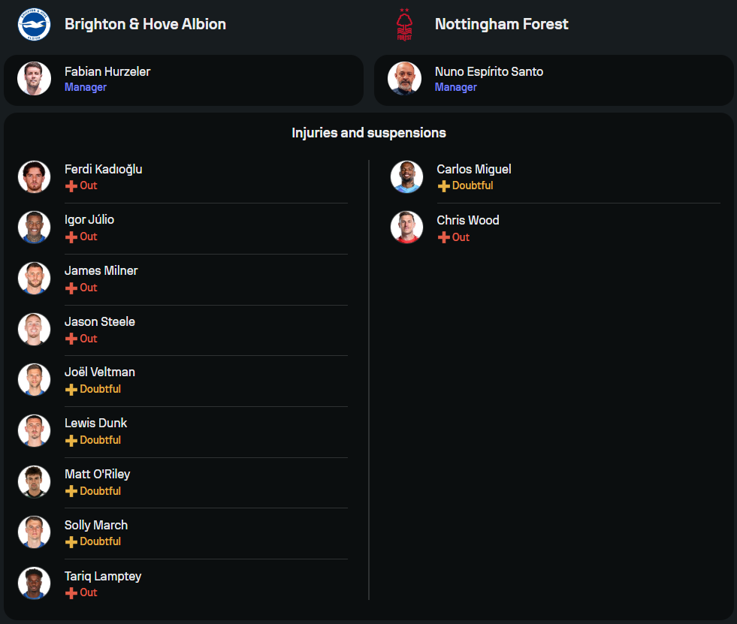
Task: Click the Nottingham Forest club crest
Action: [x=405, y=25]
